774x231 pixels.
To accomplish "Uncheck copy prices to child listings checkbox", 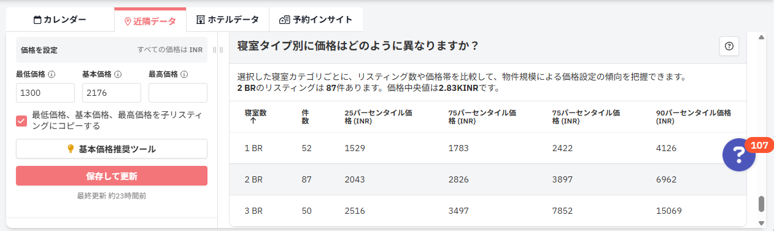I will (21, 120).
